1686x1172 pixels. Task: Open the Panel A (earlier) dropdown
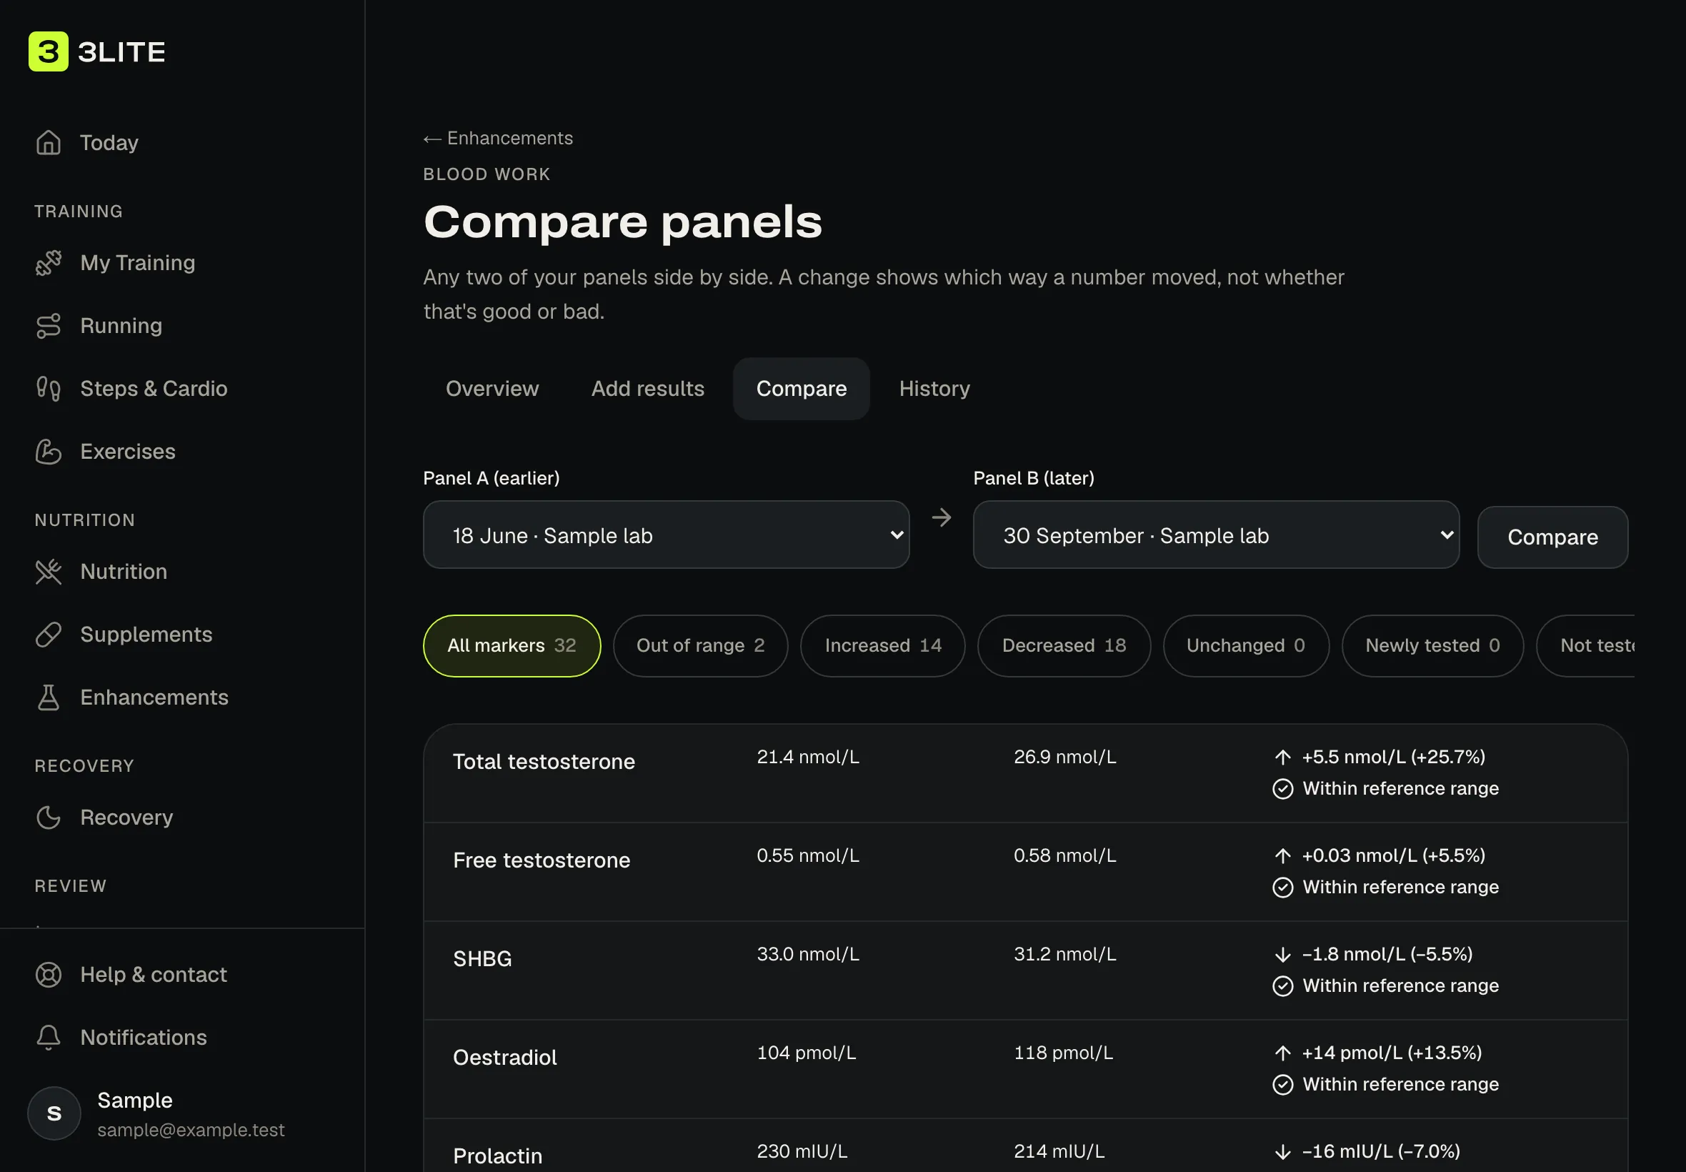point(666,535)
